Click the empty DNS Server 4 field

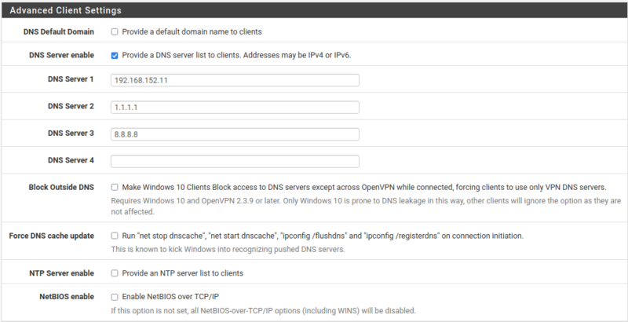click(235, 161)
